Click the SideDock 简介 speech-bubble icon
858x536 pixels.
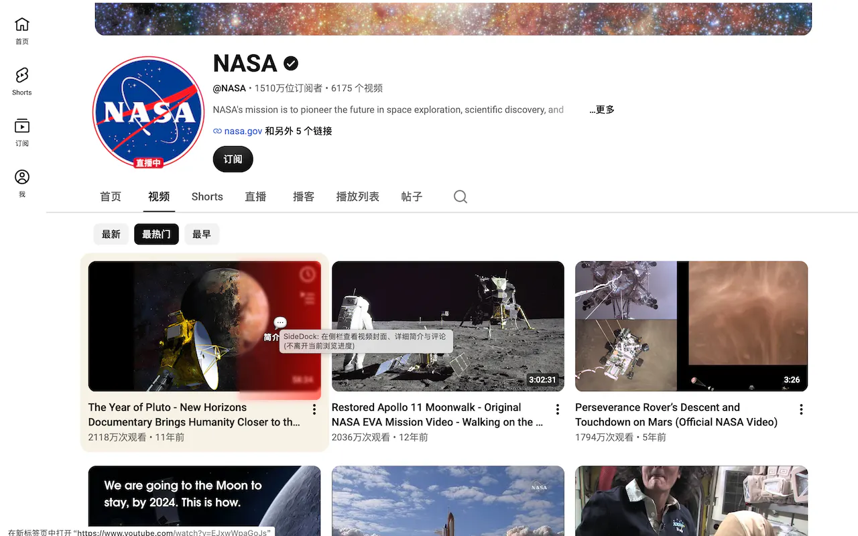(x=280, y=323)
